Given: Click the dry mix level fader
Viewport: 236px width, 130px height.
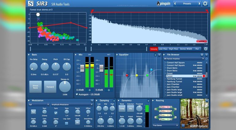Looking at the screenshot, I should click(82, 68).
